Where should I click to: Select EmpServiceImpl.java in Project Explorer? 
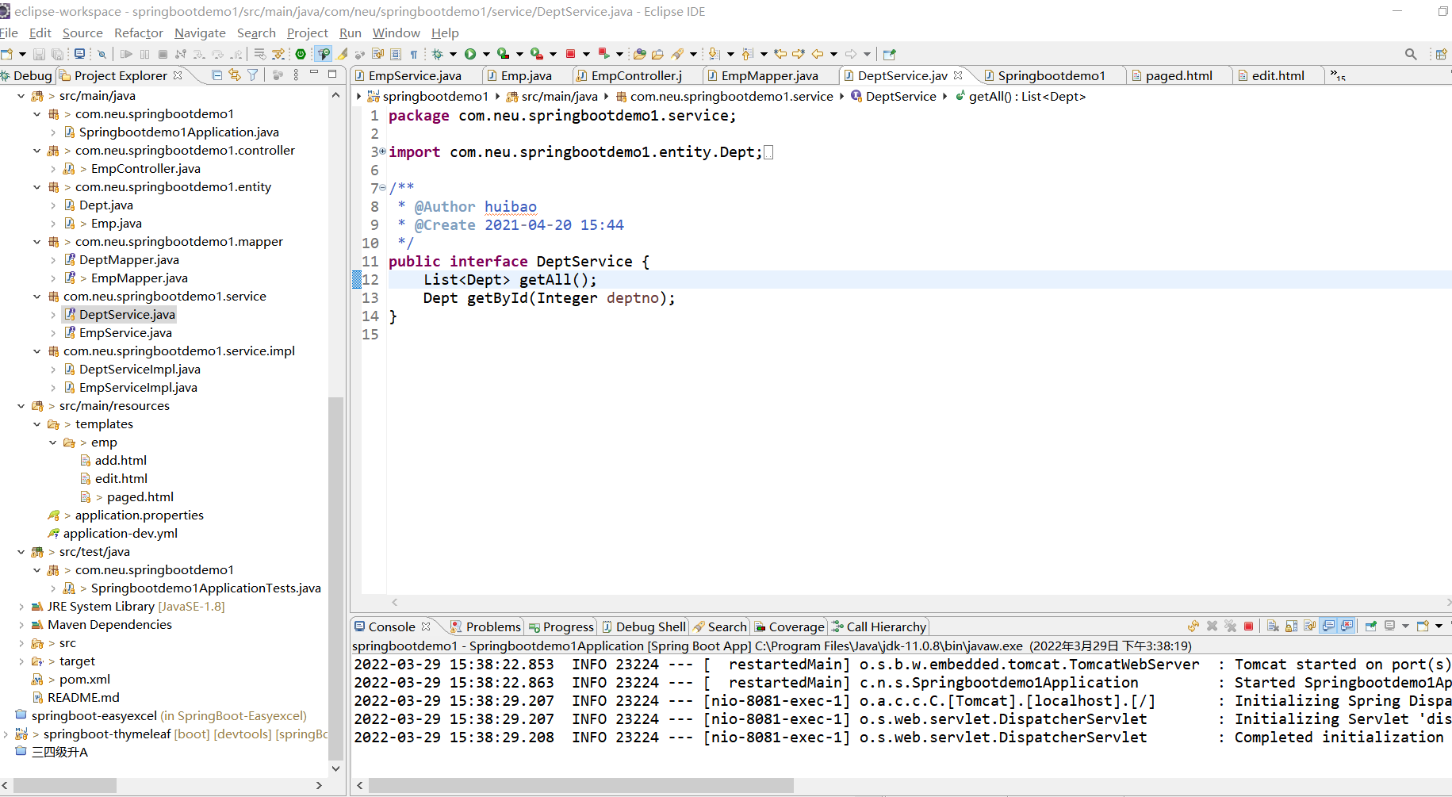(138, 387)
